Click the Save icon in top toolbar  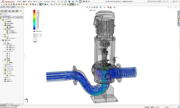(x=69, y=1)
